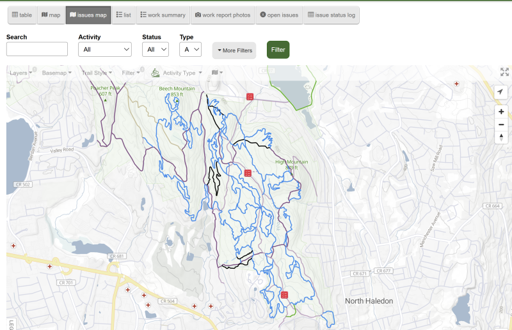Screen dimensions: 512x330
Task: Zoom out on the map
Action: 501,124
